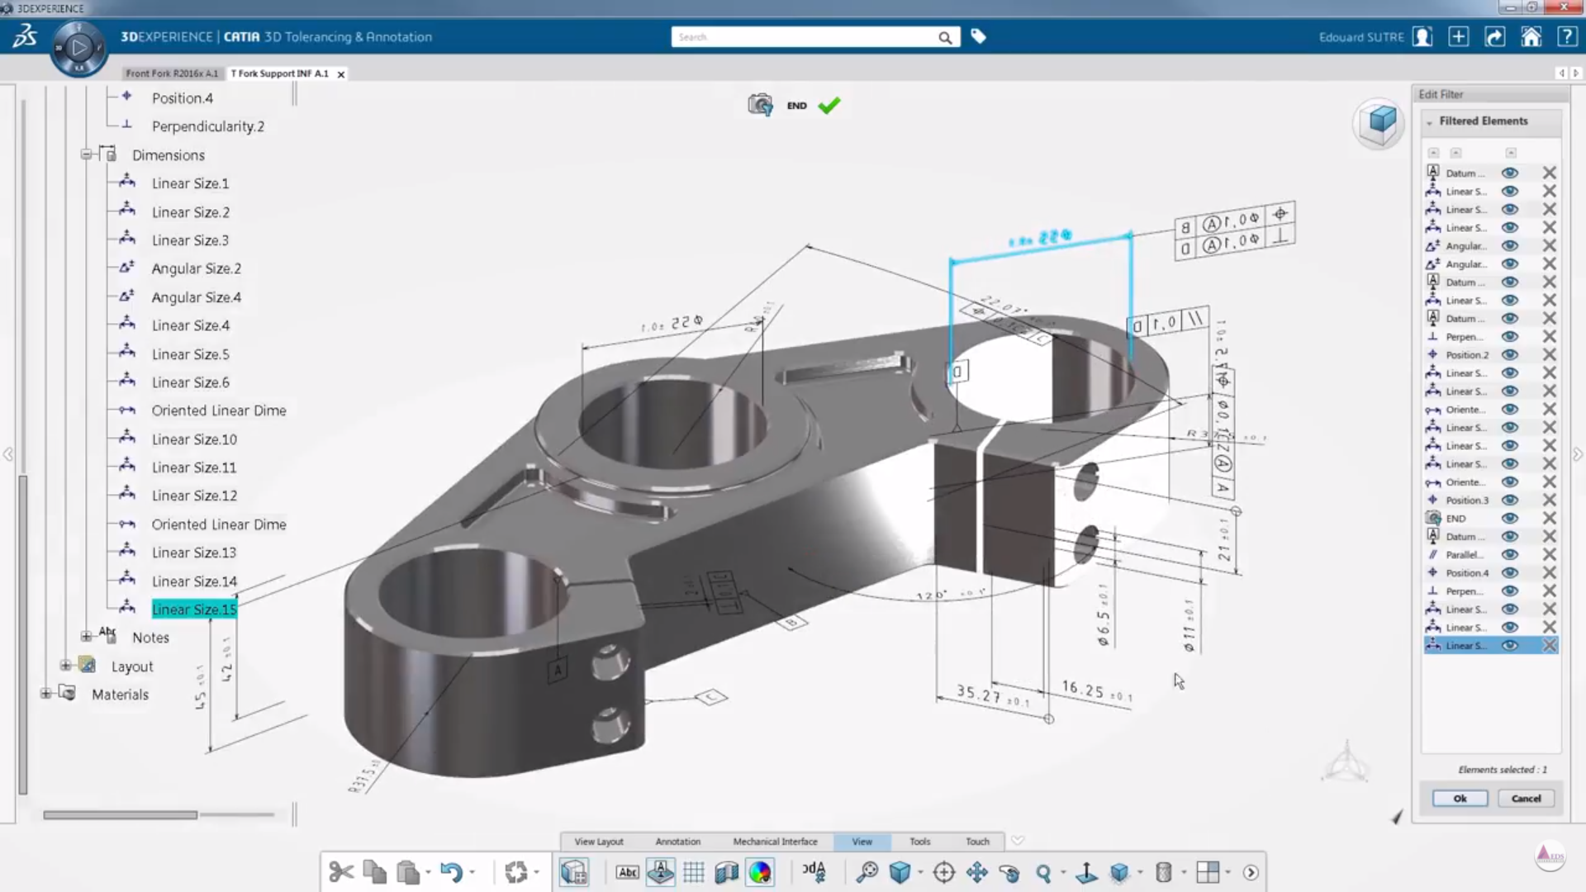
Task: Click the blue cube view icon in toolbar
Action: pyautogui.click(x=900, y=872)
